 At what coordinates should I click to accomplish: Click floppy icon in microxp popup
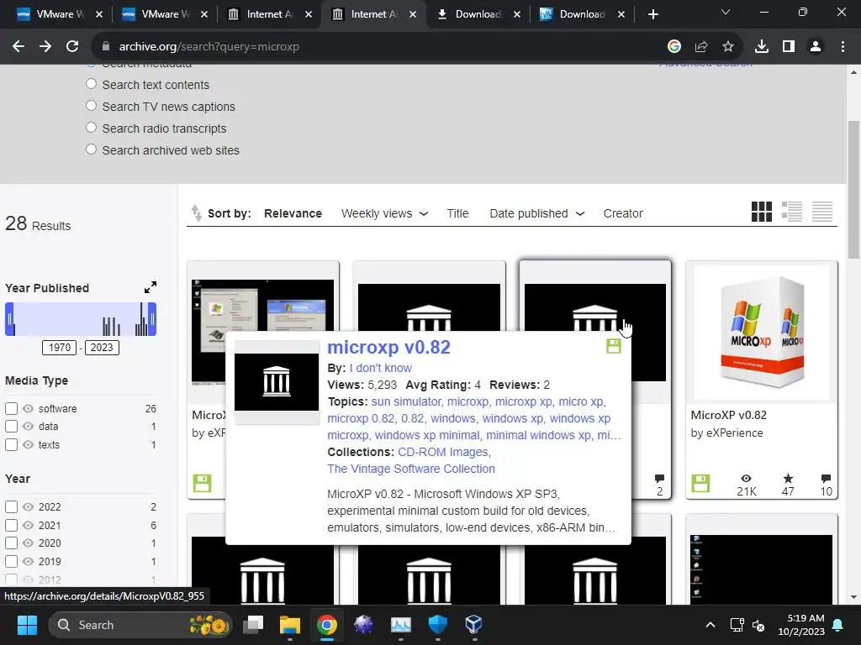pyautogui.click(x=613, y=346)
